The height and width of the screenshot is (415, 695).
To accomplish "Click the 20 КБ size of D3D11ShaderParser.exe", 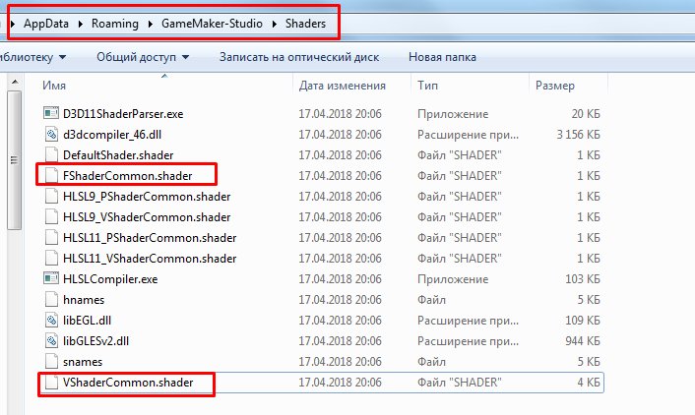I will click(x=586, y=114).
